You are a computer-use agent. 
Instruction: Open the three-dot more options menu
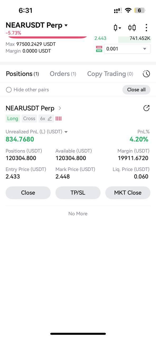(146, 27)
